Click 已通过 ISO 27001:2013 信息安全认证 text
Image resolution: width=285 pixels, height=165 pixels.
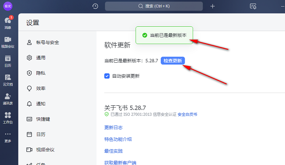click(x=143, y=115)
